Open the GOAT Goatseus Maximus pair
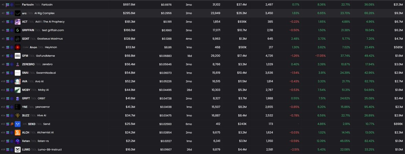This screenshot has width=405, height=154. (202, 39)
